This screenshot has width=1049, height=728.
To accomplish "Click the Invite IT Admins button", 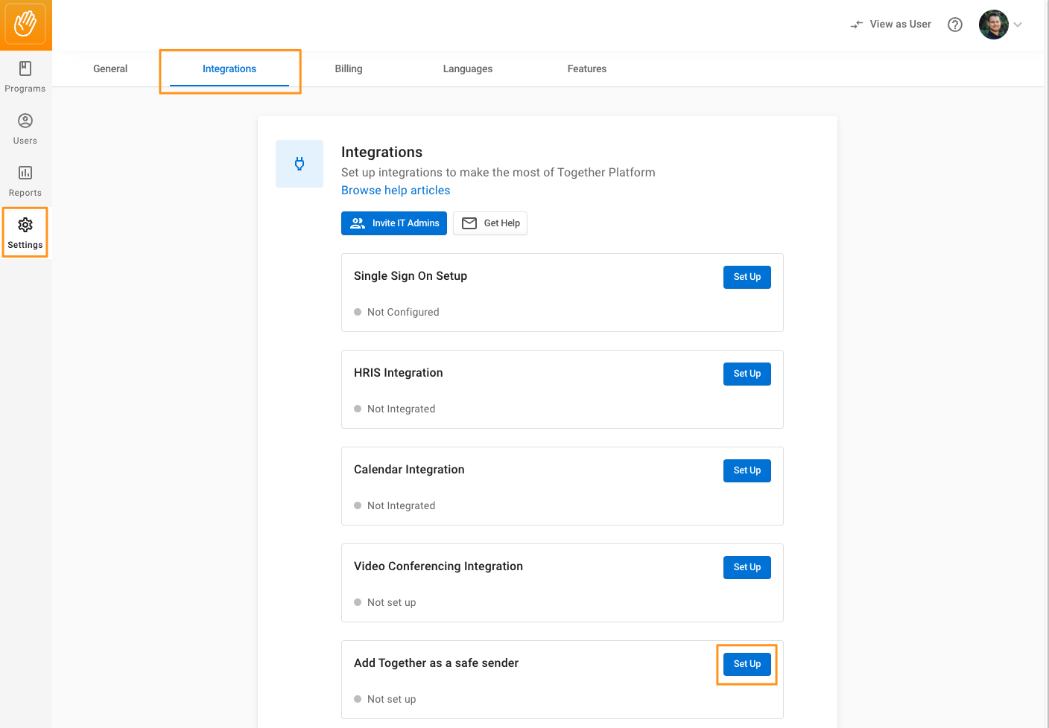I will coord(394,223).
